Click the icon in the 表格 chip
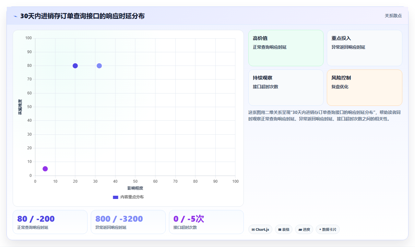 click(280, 229)
